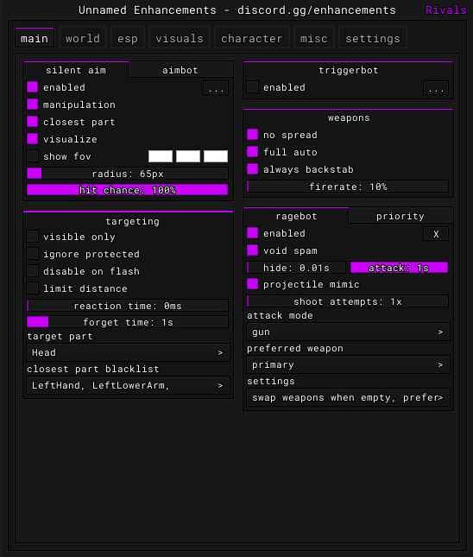
Task: Click the ragebot X keybind button
Action: coord(436,234)
